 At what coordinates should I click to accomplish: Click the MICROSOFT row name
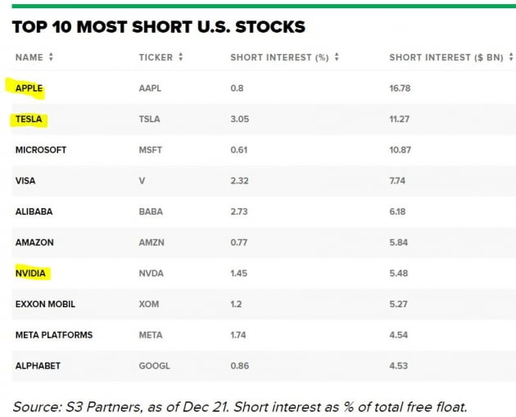point(41,150)
